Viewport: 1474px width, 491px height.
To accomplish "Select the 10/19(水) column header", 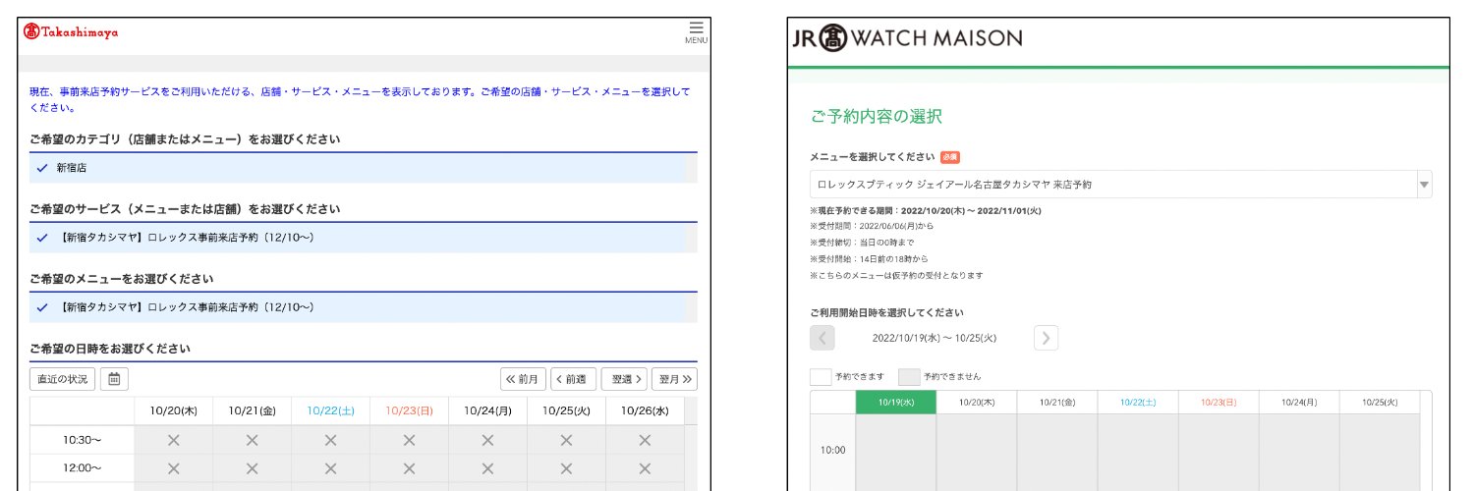I will (895, 402).
